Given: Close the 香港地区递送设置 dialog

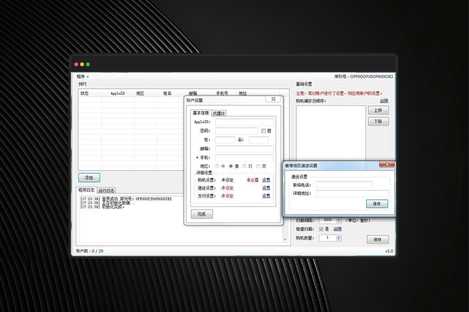Looking at the screenshot, I should (x=387, y=165).
